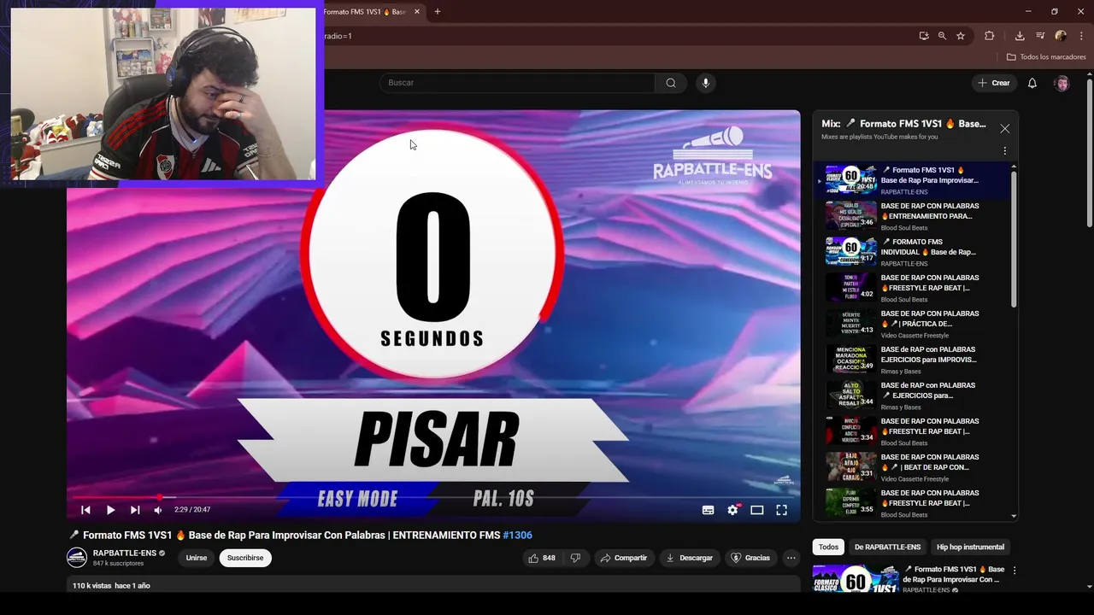Like the video with thumbs up
Image resolution: width=1094 pixels, height=615 pixels.
coord(541,558)
